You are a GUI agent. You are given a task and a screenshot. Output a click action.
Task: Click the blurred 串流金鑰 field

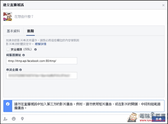point(42,76)
